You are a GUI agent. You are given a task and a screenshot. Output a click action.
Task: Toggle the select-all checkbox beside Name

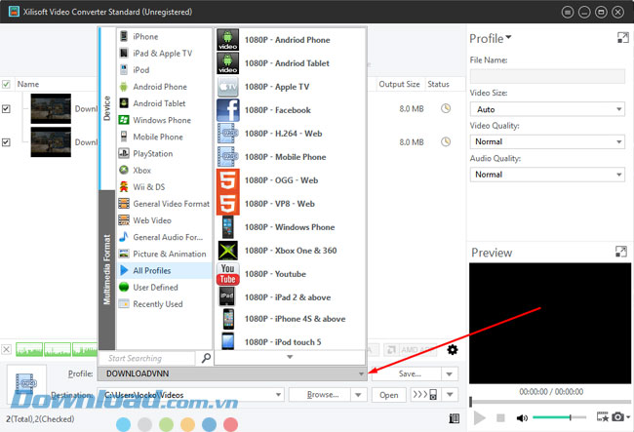[x=6, y=84]
